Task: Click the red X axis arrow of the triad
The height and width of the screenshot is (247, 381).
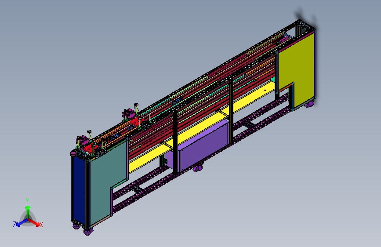Action: tap(34, 222)
